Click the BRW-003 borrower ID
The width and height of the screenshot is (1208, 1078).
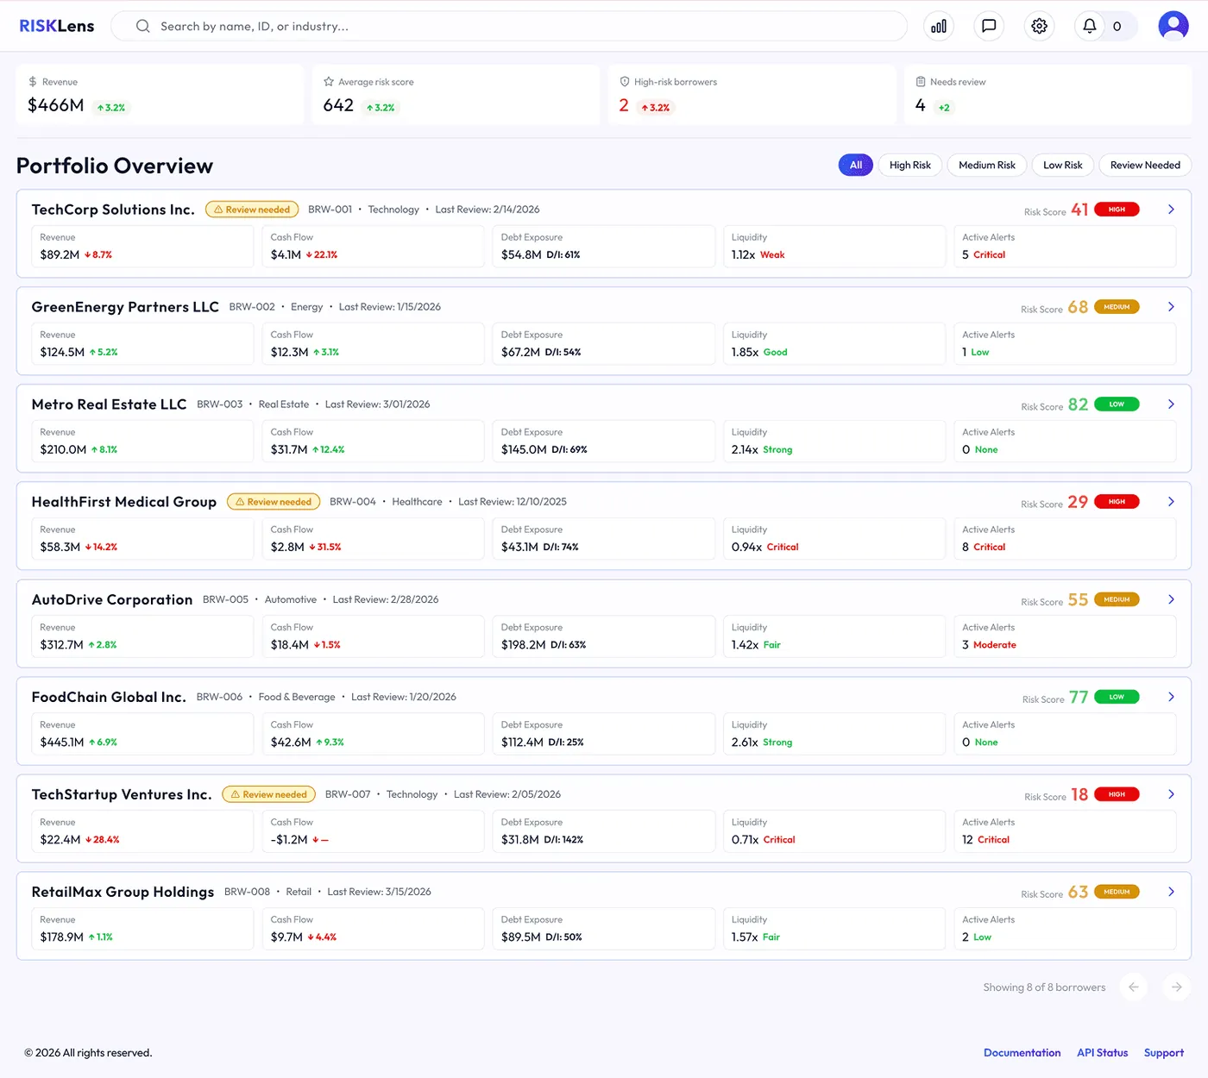click(x=219, y=404)
